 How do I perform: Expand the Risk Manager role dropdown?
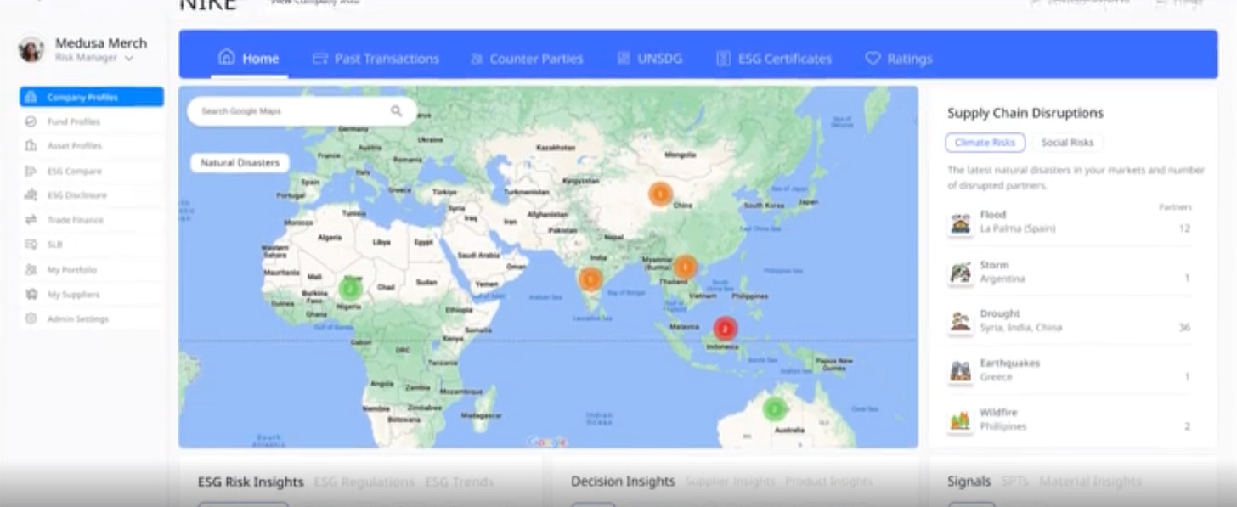pyautogui.click(x=94, y=59)
